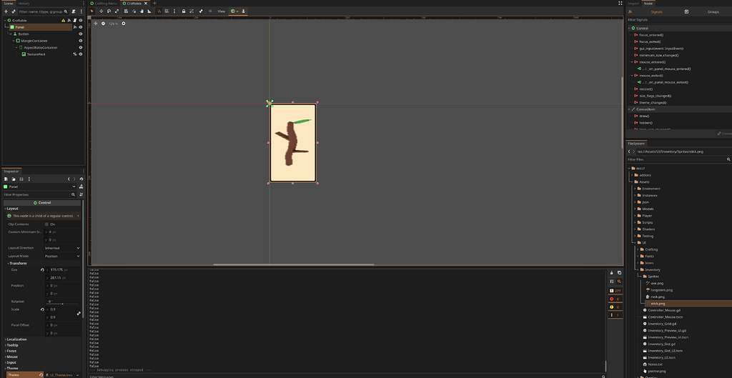This screenshot has width=732, height=378.
Task: Expand the Localization section in Inspector
Action: 17,339
